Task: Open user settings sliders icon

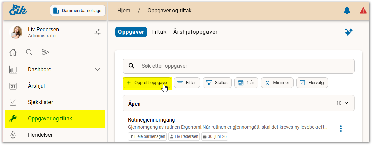Action: 98,32
